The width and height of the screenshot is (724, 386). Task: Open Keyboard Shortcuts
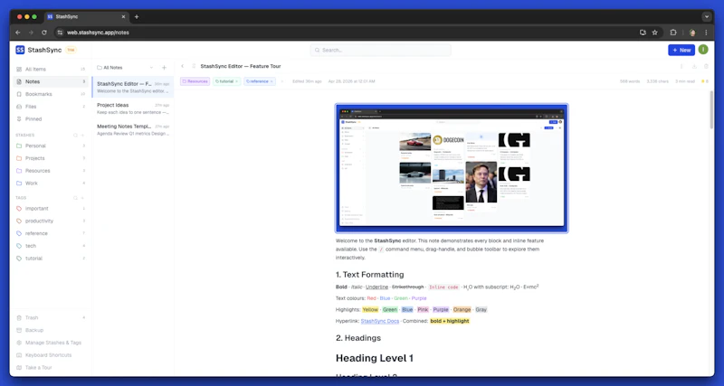51,355
